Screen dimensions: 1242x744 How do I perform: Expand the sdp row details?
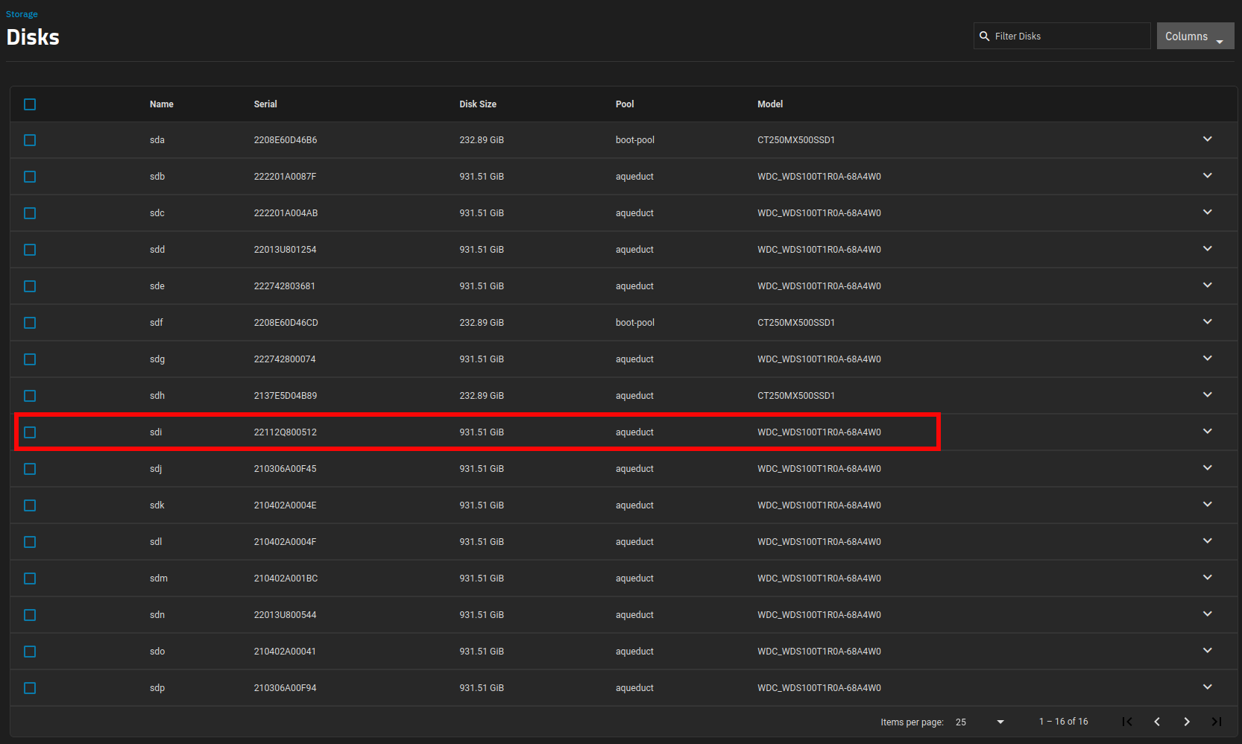point(1207,687)
